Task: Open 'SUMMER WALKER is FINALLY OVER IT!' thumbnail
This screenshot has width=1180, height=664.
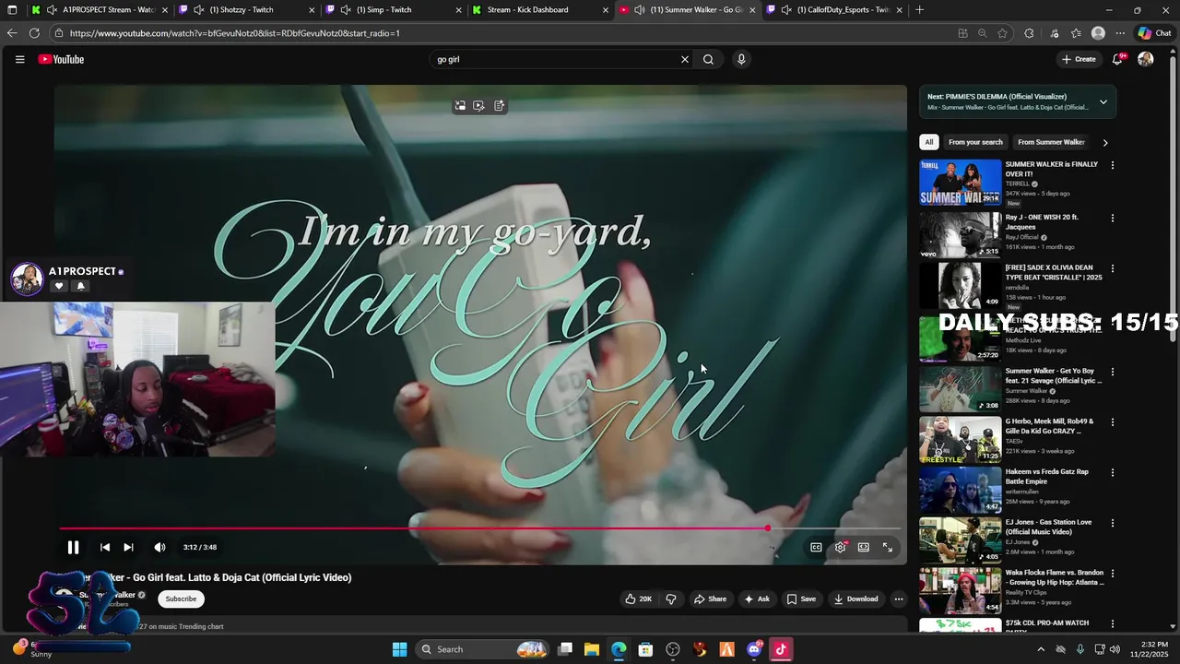Action: [960, 182]
